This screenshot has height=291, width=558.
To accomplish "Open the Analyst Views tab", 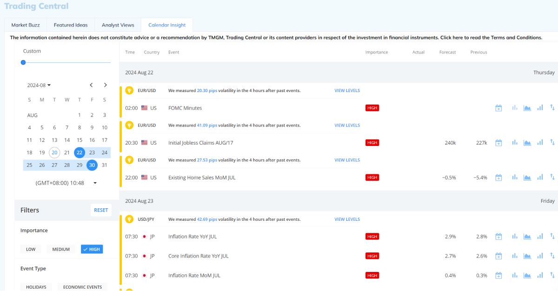I will point(118,25).
